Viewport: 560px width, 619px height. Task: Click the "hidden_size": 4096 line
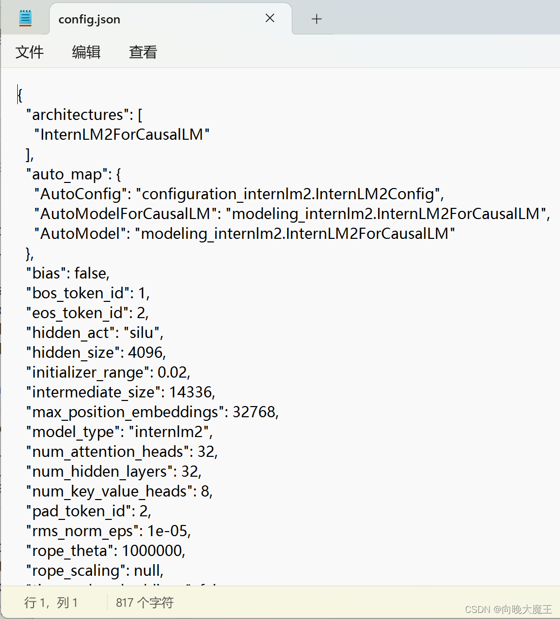click(96, 353)
